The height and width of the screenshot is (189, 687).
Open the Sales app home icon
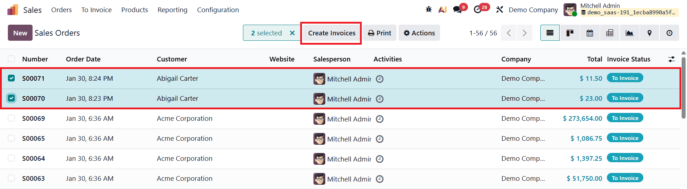click(13, 10)
